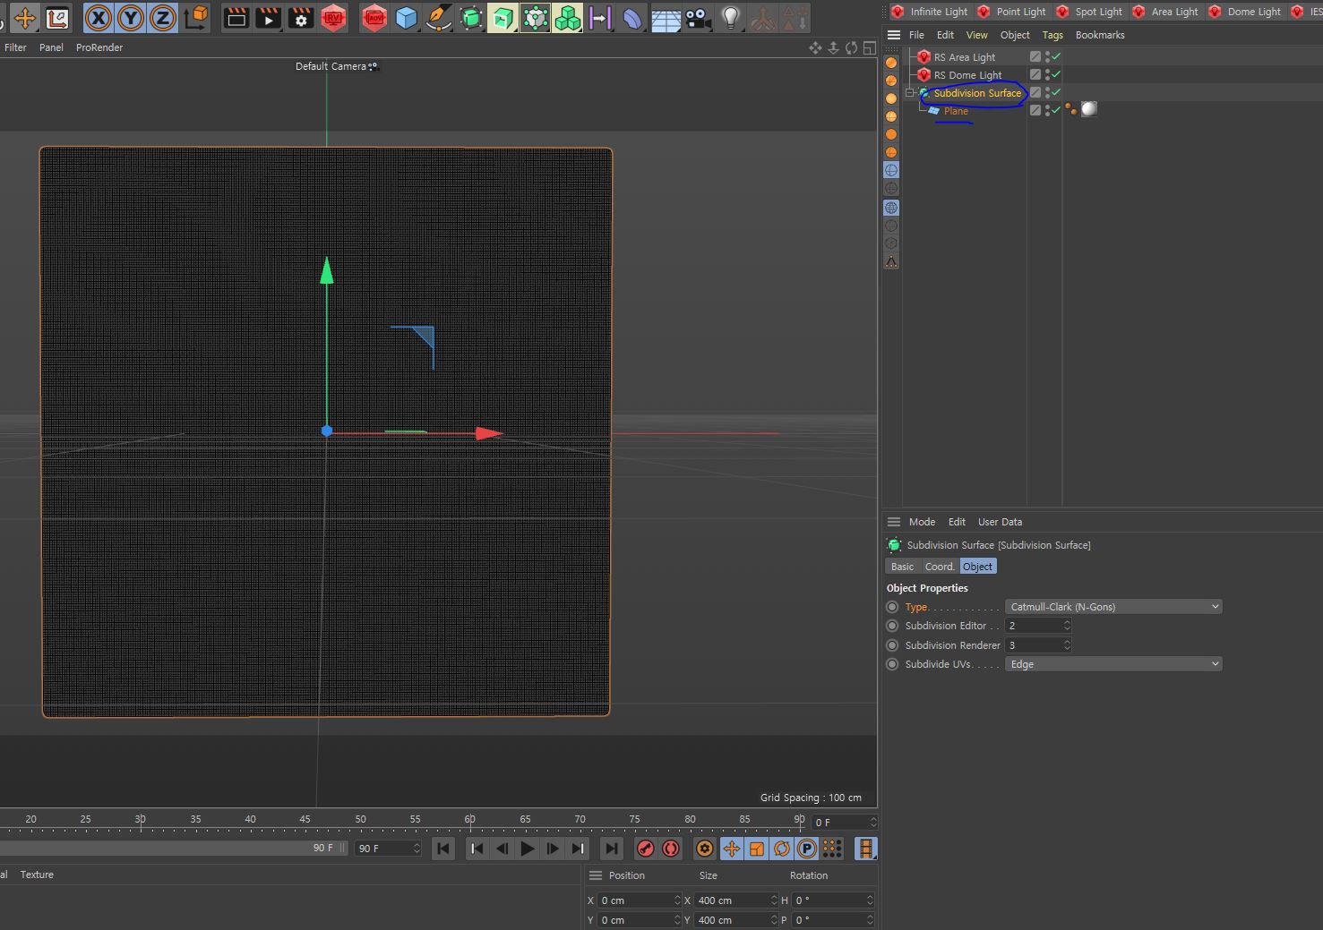Click Render to Picture Viewer icon
Screen dimensions: 1323x930
pos(268,18)
